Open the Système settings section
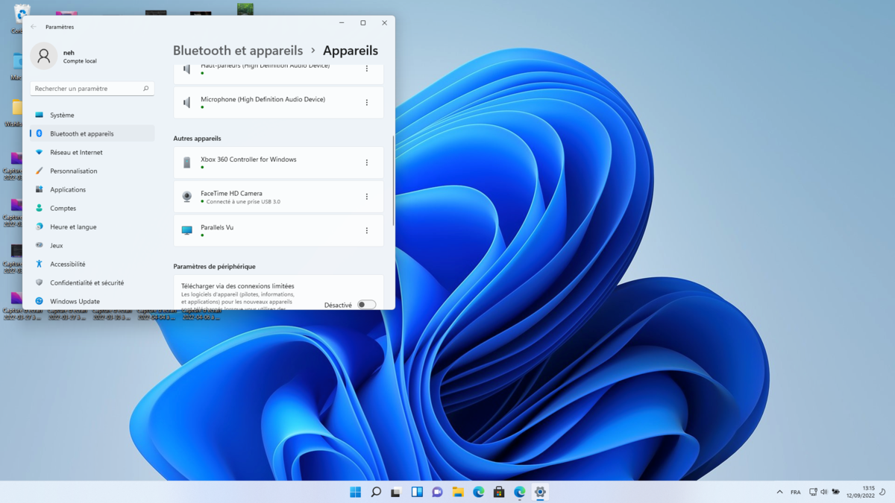Viewport: 895px width, 503px height. 92,115
